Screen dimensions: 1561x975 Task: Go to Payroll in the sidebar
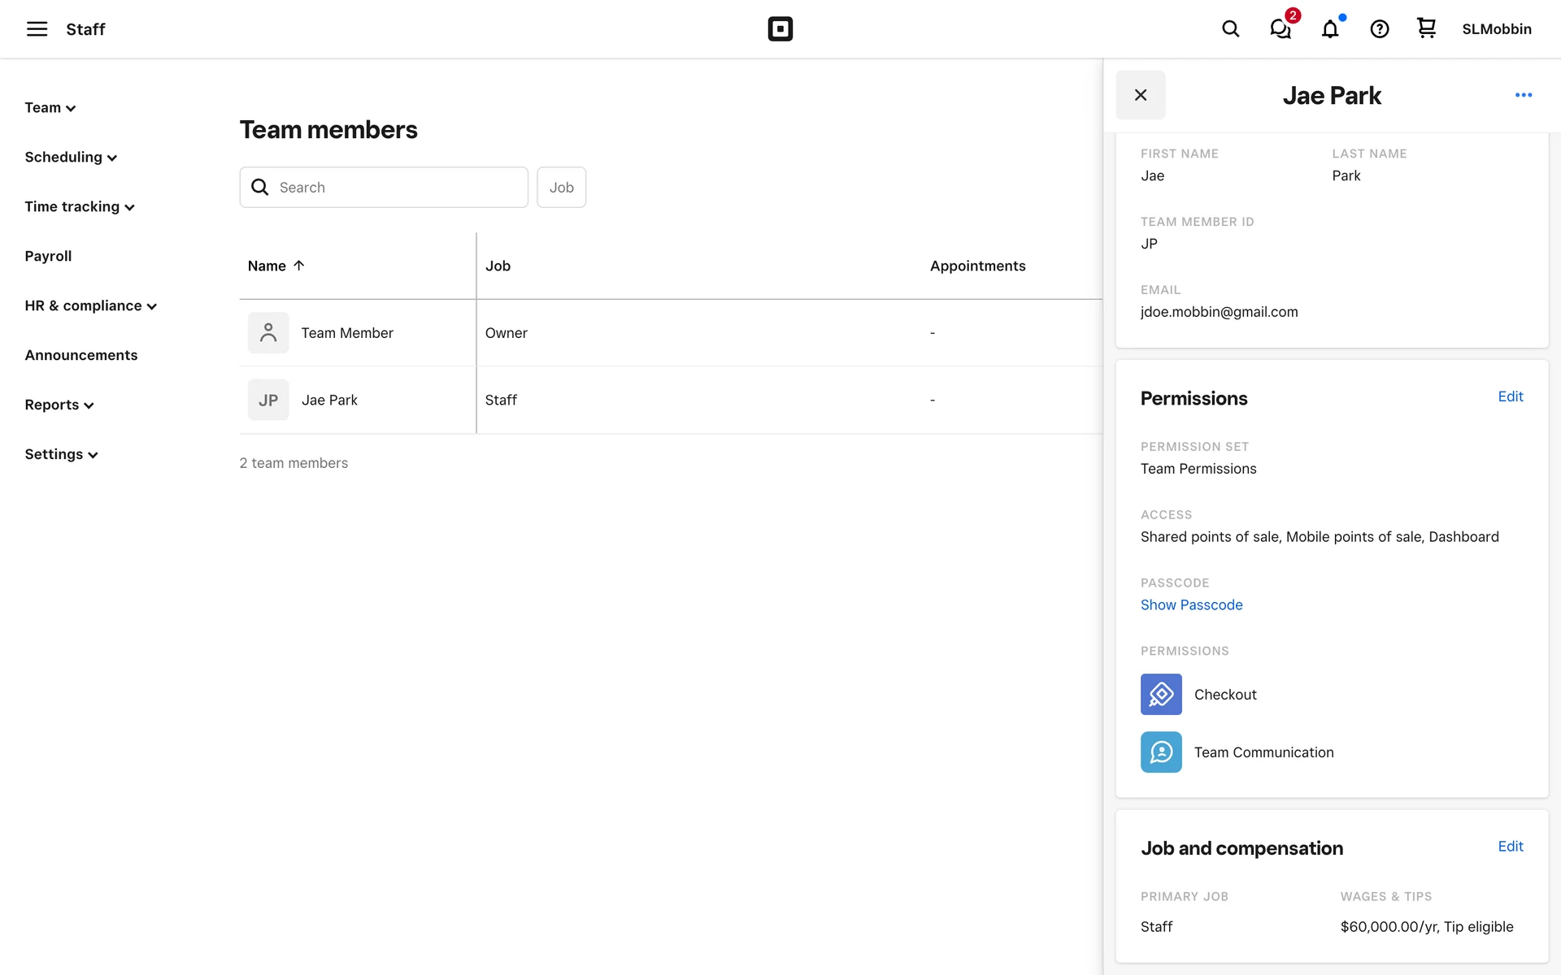tap(48, 256)
